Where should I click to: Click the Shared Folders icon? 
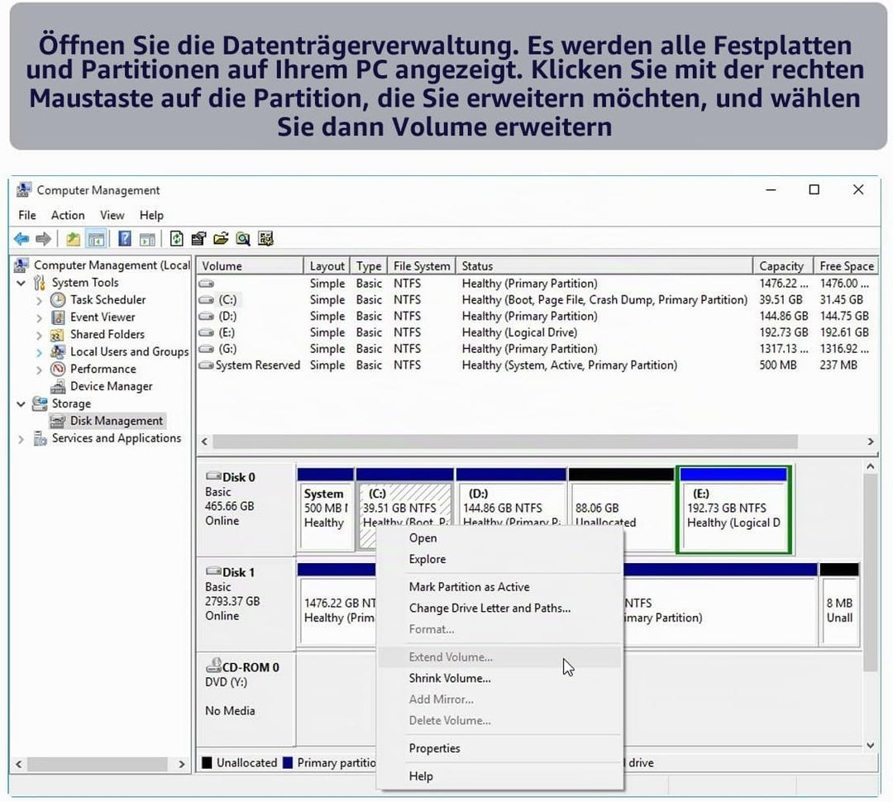(58, 334)
